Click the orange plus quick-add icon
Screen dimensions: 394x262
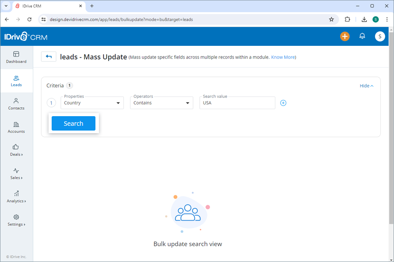345,37
